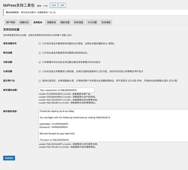Open the 话题标签 tab

click(51, 22)
